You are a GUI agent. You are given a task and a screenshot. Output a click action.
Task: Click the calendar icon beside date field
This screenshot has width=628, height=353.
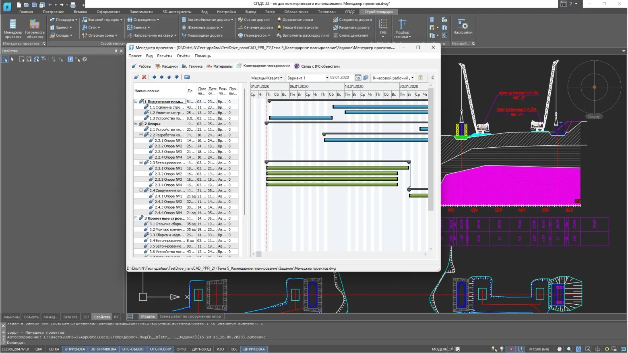coord(357,78)
